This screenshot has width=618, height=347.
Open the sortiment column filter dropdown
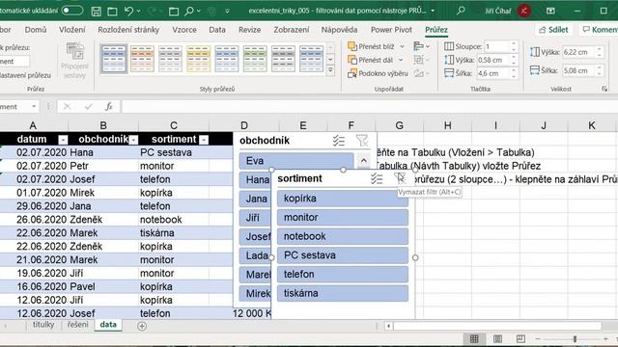[204, 140]
